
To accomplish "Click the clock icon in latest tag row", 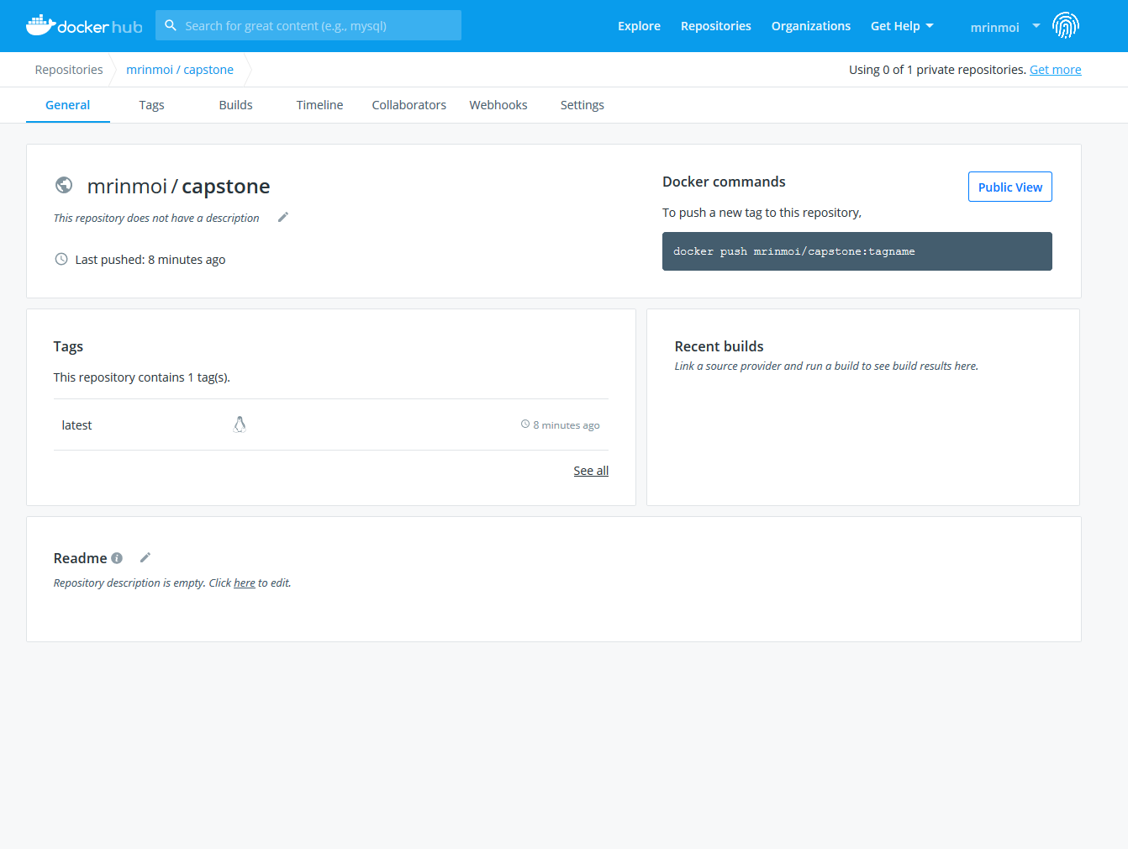I will tap(525, 424).
